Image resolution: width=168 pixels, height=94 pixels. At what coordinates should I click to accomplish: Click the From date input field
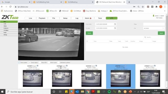106,24
